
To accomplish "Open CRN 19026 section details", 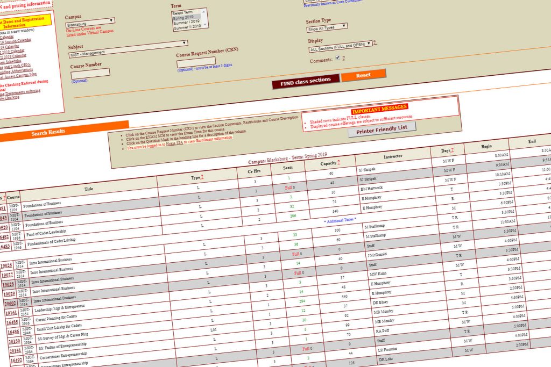I will point(7,265).
